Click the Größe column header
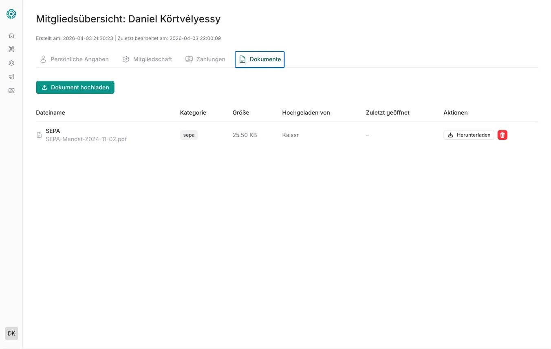Screen dimensions: 551x349 (x=241, y=113)
